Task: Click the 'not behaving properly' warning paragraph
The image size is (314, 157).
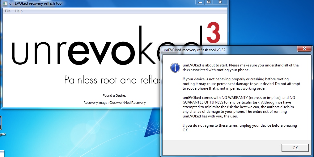Action: 241,84
